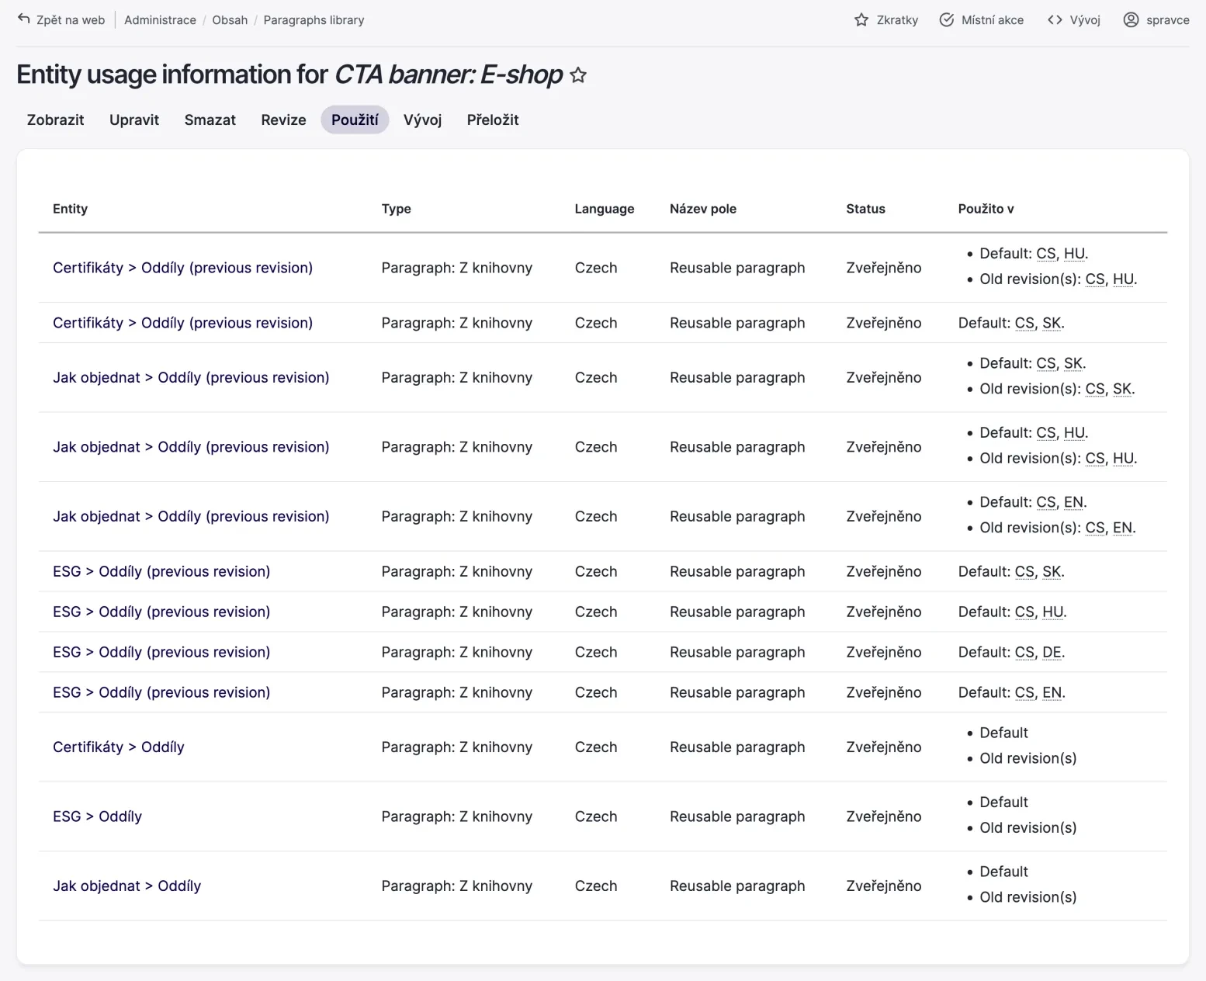
Task: Click the star icon next to Zkratky
Action: pos(861,20)
